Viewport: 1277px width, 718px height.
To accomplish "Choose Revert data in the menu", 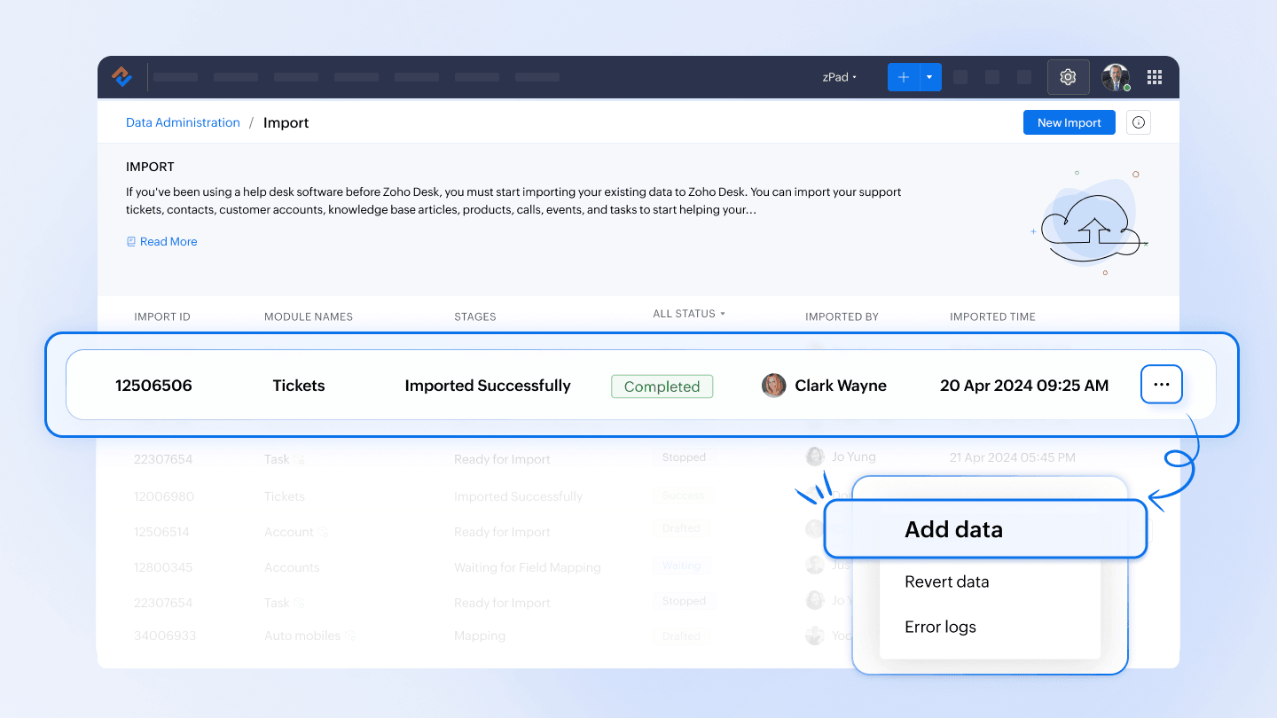I will [946, 581].
